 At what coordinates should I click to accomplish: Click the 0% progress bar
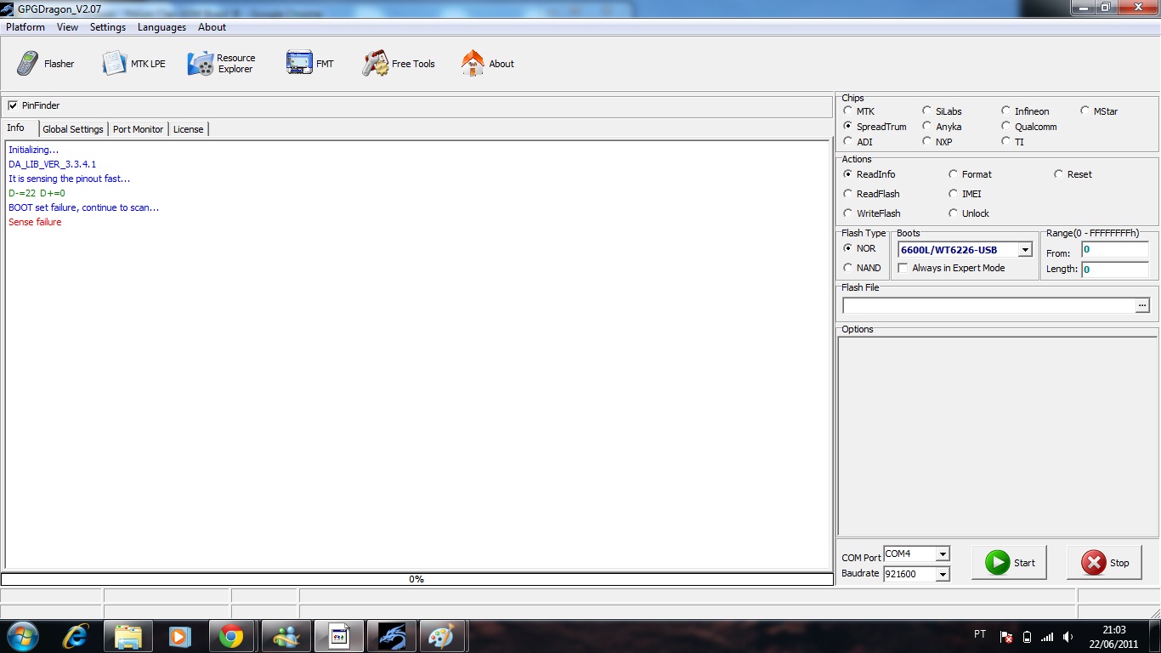tap(416, 579)
